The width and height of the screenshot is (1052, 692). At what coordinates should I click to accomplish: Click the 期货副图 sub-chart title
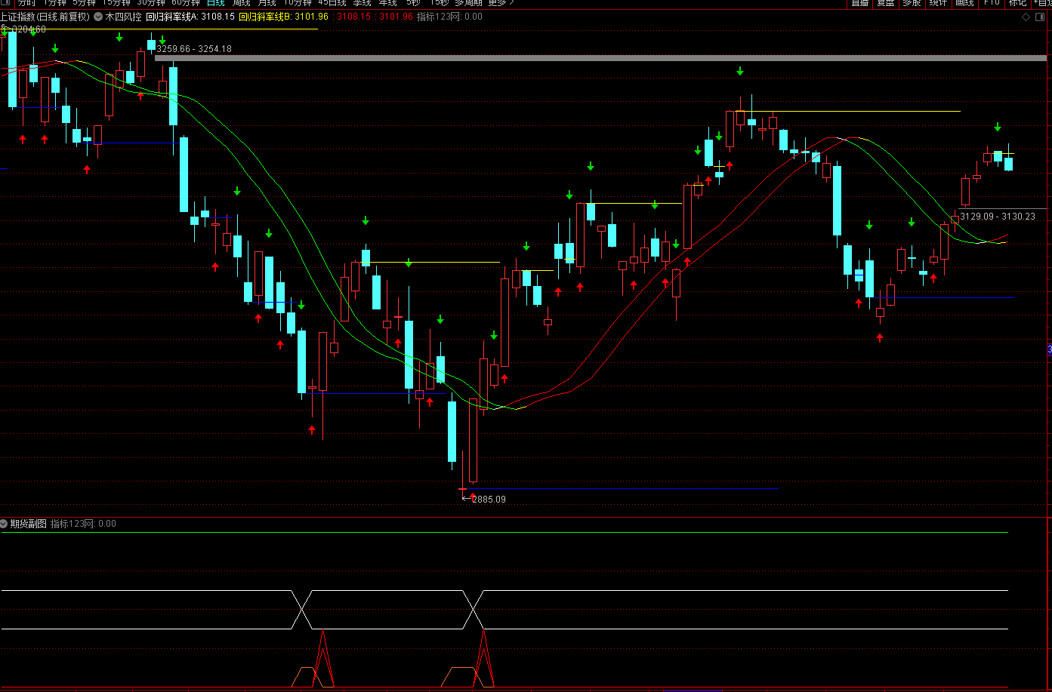click(29, 524)
